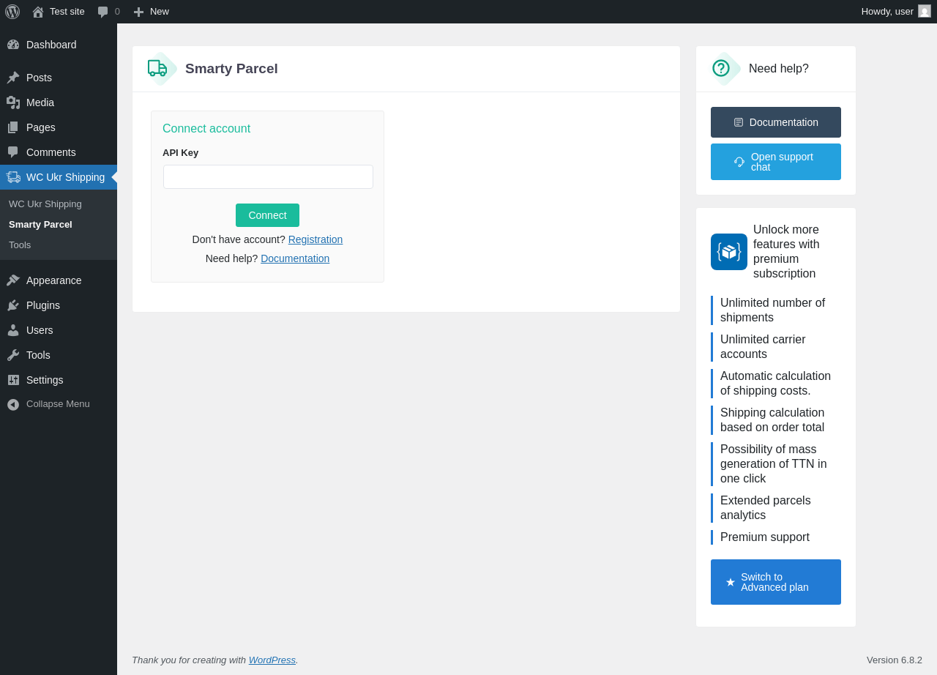Click Unlimited carrier accounts text
Screen dimensions: 937x675
763,347
